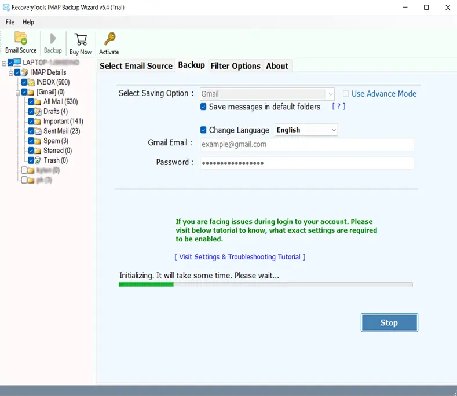
Task: Collapse the [Gmail] tree node
Action: 18,93
